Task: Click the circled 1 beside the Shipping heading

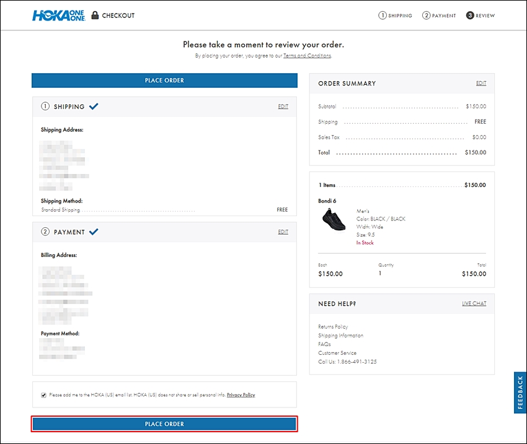Action: tap(45, 107)
